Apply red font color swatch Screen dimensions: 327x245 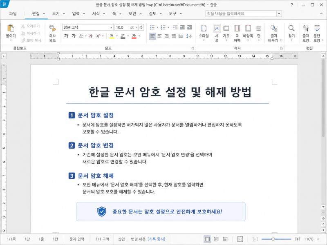click(134, 36)
